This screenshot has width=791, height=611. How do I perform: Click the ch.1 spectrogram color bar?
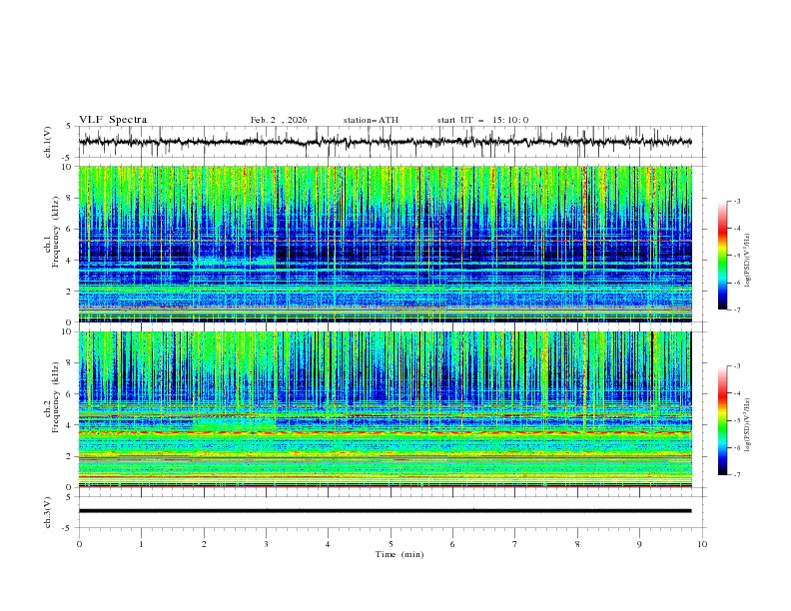tap(722, 256)
